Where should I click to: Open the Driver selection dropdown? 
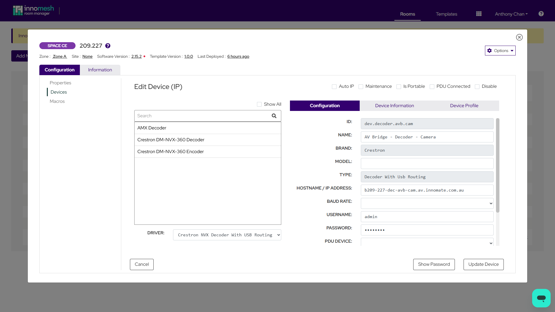(227, 235)
